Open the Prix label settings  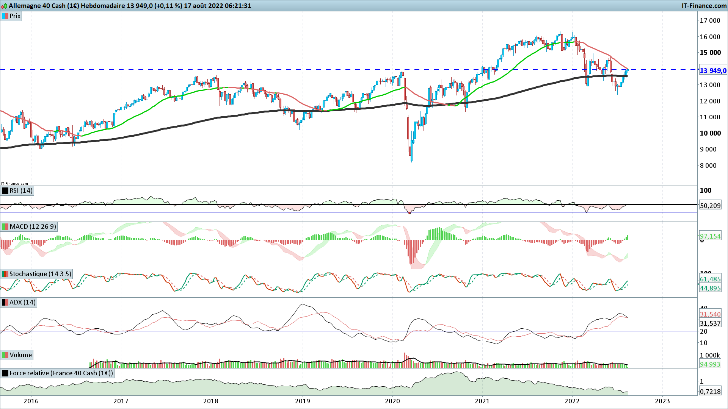pyautogui.click(x=15, y=16)
